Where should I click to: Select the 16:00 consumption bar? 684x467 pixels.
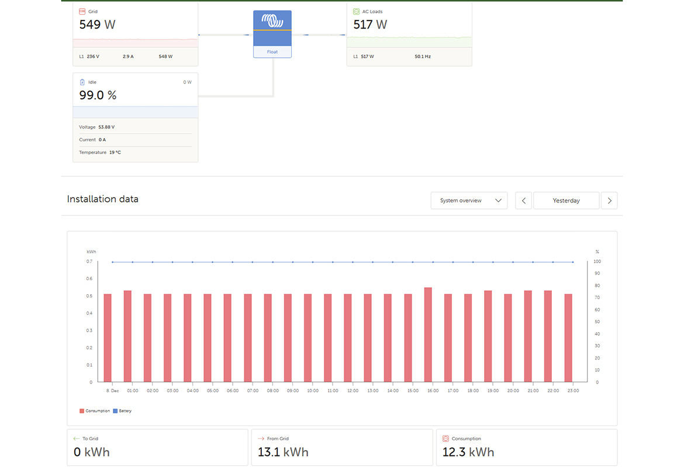(428, 334)
